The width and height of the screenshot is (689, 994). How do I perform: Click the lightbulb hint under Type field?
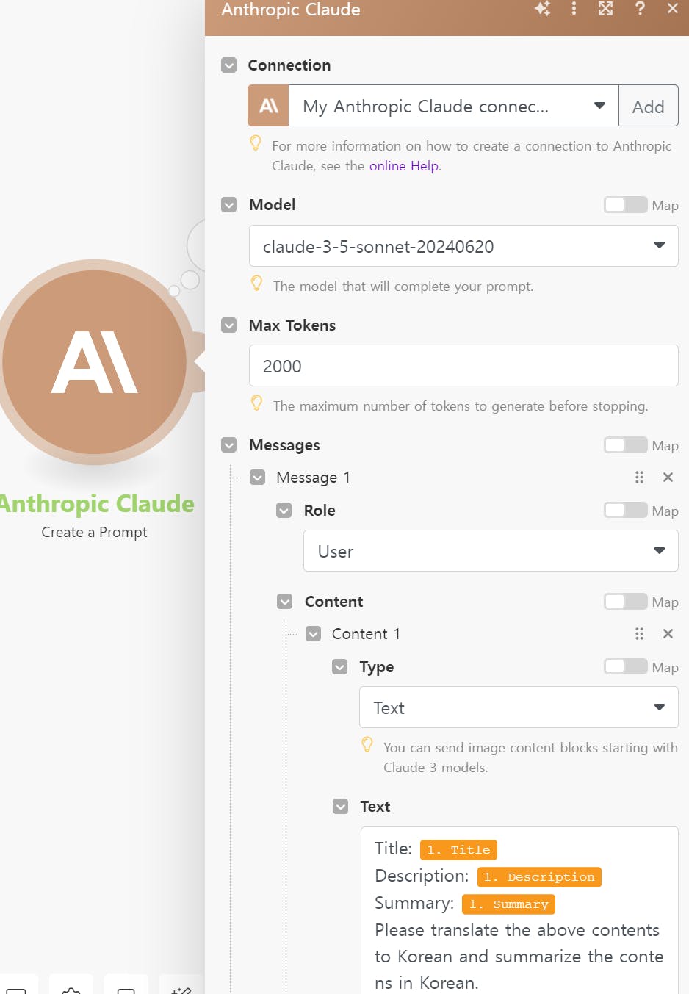tap(367, 745)
